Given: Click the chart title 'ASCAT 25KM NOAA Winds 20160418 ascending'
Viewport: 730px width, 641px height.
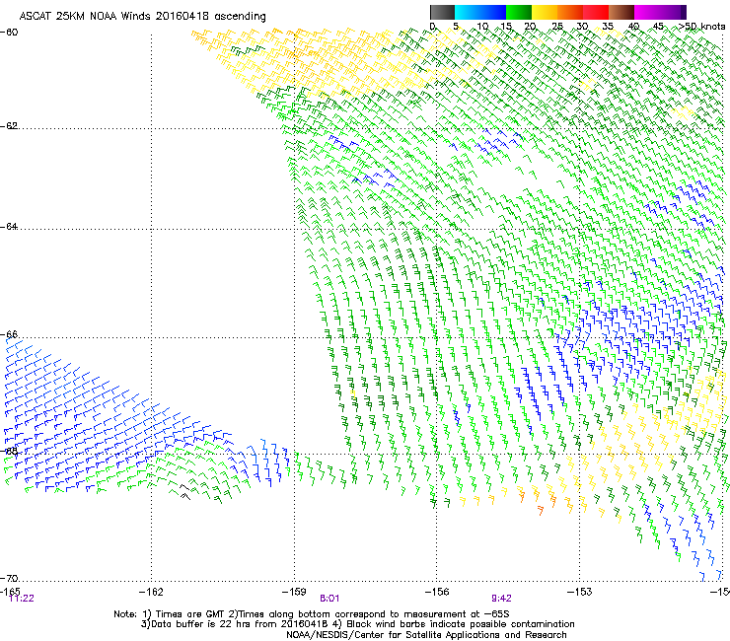Looking at the screenshot, I should point(142,17).
